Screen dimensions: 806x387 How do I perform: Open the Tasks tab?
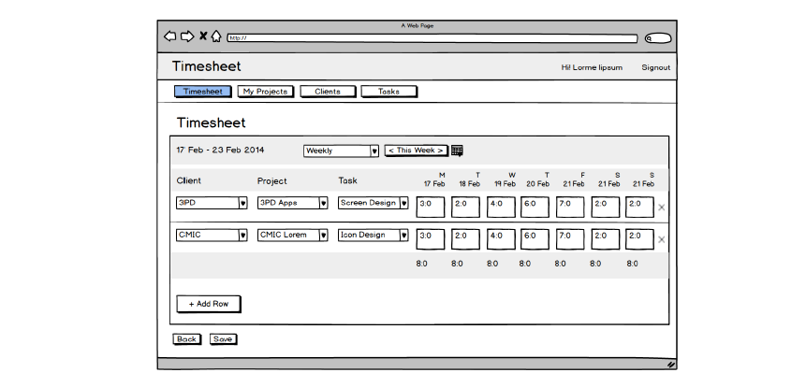pyautogui.click(x=388, y=92)
